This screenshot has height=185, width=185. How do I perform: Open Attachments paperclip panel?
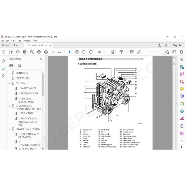[x=3, y=76]
